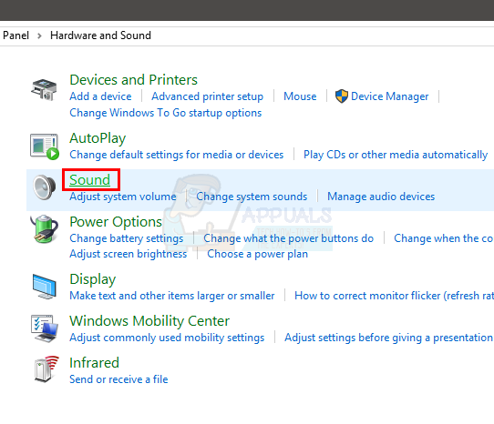Open the Power Options battery icon

pyautogui.click(x=45, y=229)
